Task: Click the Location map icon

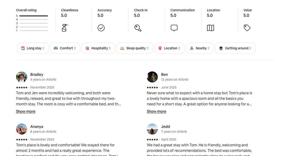Action: coord(211,28)
